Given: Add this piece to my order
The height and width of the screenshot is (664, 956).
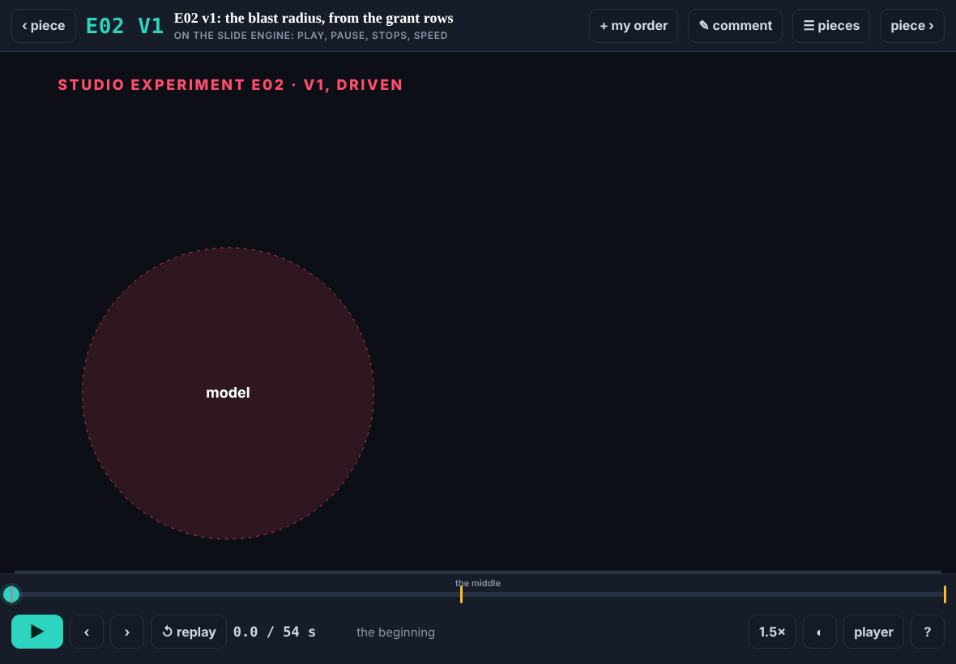Looking at the screenshot, I should pyautogui.click(x=634, y=26).
